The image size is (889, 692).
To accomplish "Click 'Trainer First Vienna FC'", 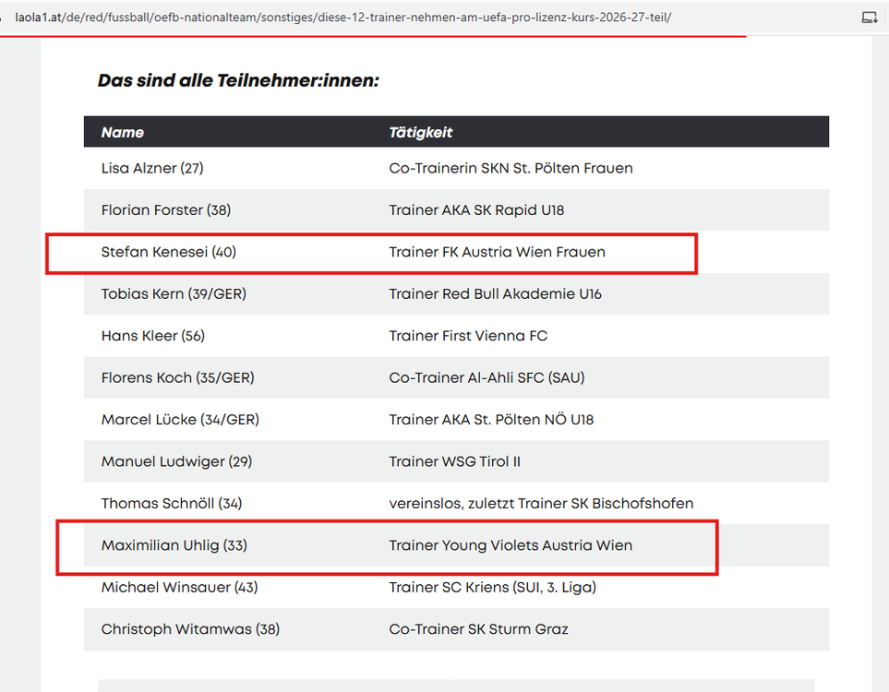I will [468, 336].
